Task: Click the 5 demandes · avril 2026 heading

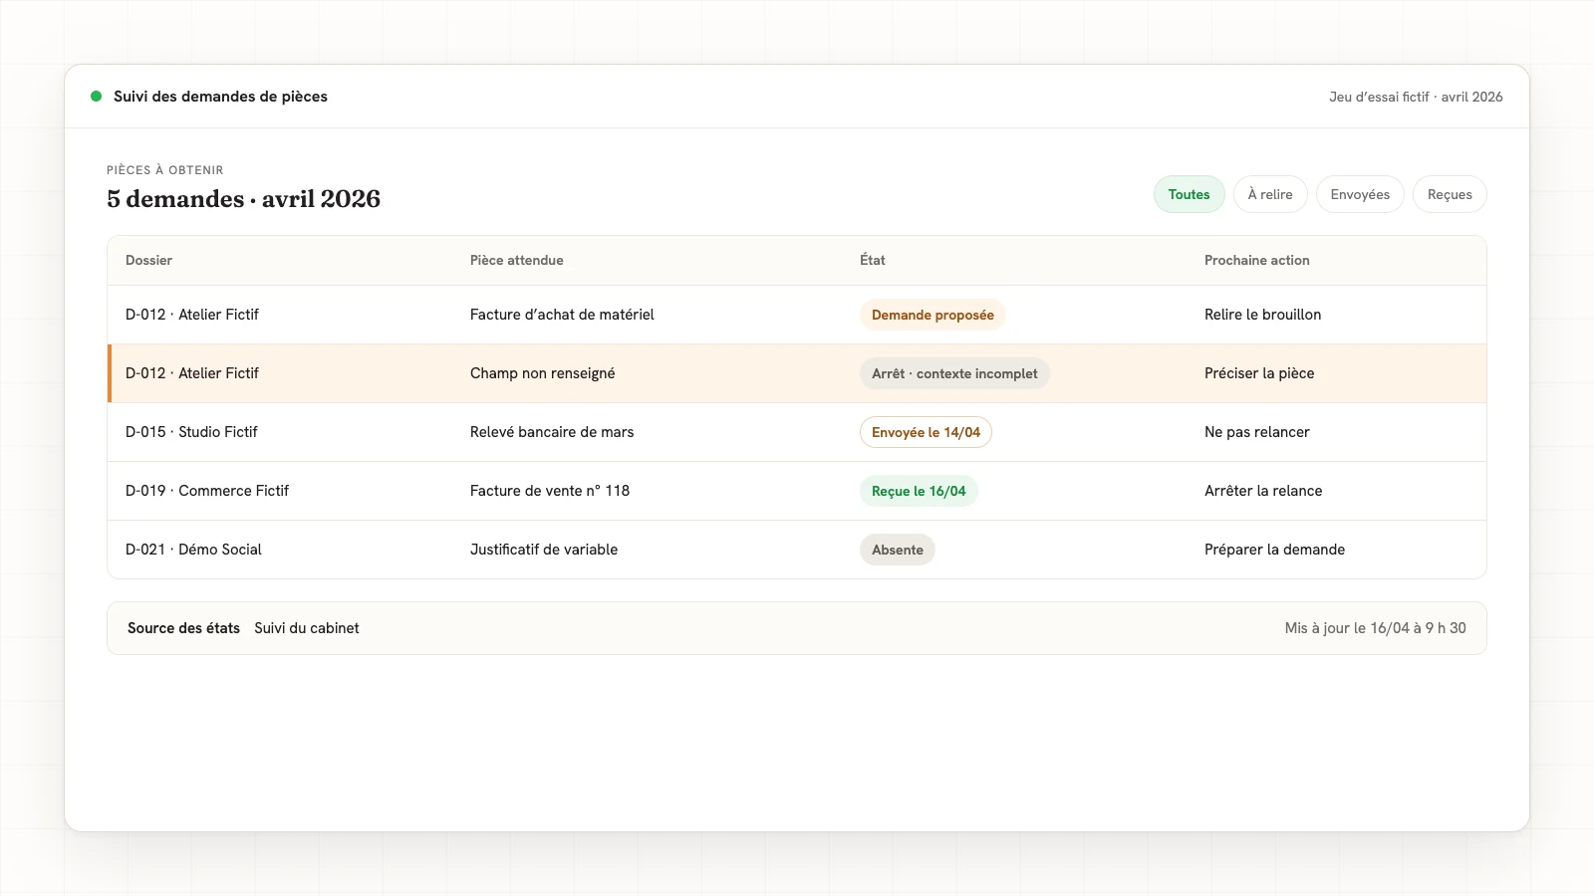Action: 243,199
